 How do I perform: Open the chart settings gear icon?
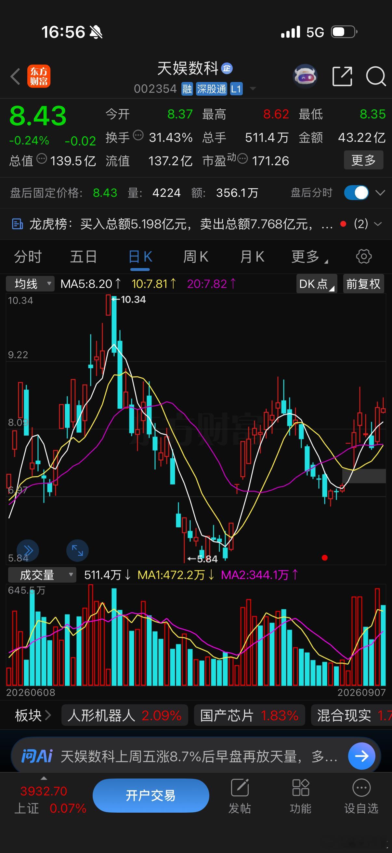point(363,257)
